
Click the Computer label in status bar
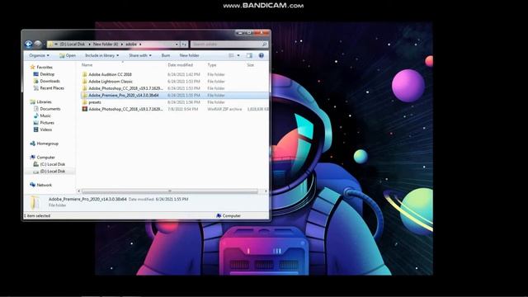pos(232,216)
